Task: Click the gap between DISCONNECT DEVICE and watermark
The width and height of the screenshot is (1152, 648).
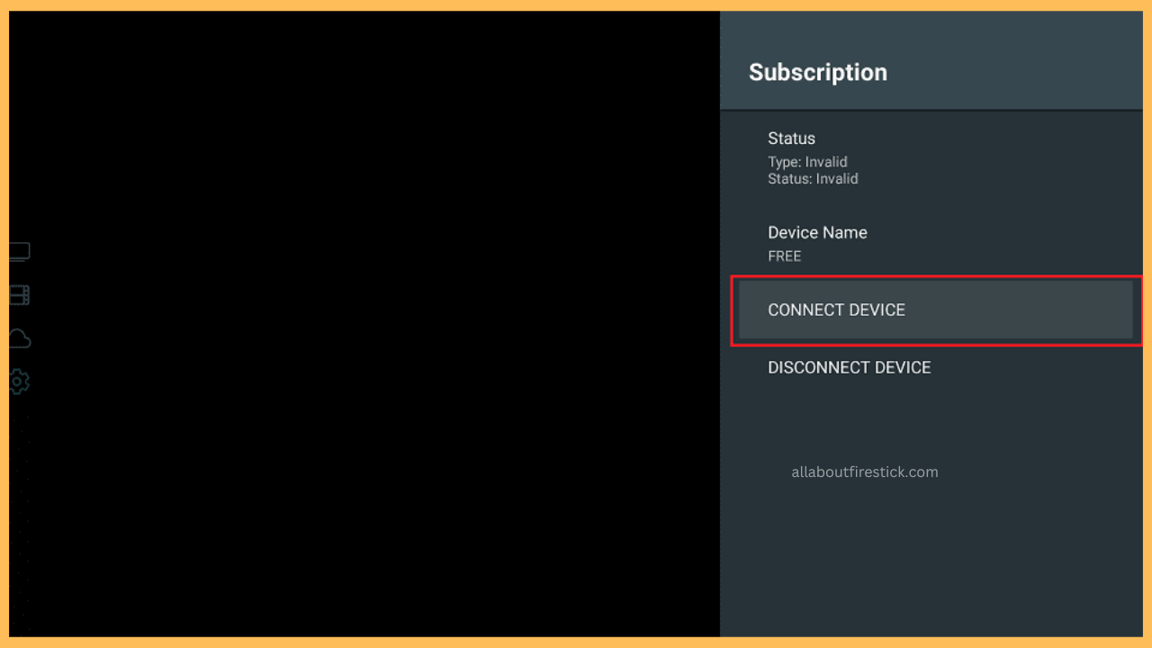Action: pos(931,418)
